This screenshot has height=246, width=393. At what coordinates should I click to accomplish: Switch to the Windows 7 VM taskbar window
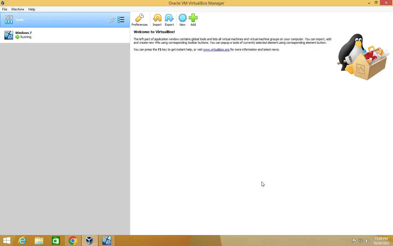point(107,241)
